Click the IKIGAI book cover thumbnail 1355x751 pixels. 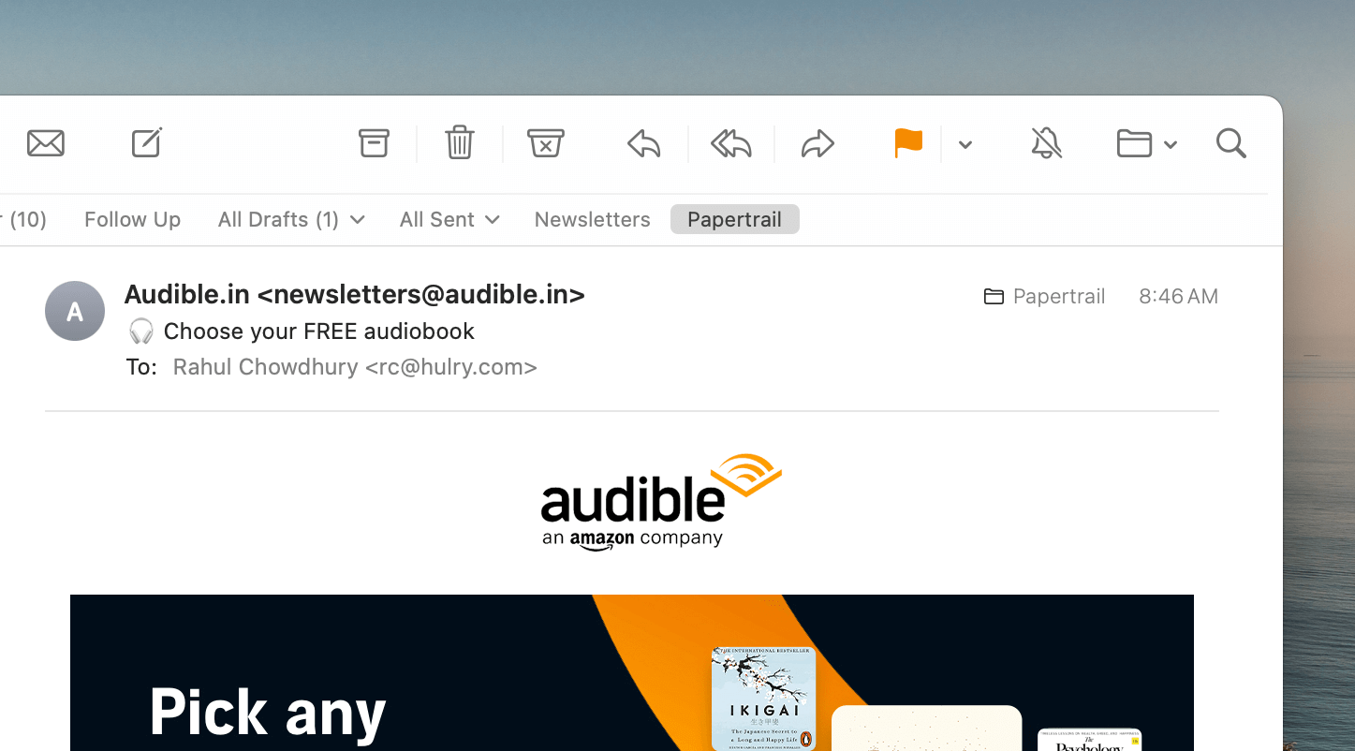[x=763, y=699]
